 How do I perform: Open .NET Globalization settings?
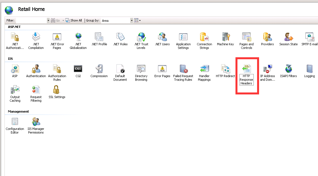78,41
